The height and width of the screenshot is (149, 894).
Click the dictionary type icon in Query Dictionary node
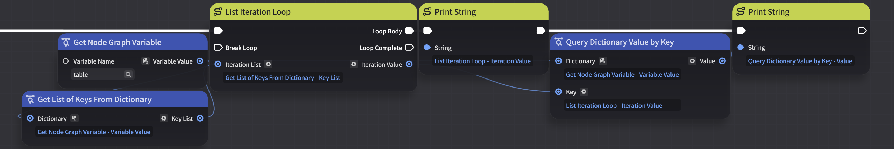[x=602, y=61]
